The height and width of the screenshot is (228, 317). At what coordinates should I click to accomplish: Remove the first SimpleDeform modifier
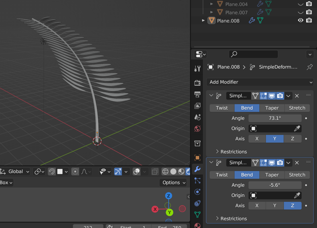click(297, 96)
